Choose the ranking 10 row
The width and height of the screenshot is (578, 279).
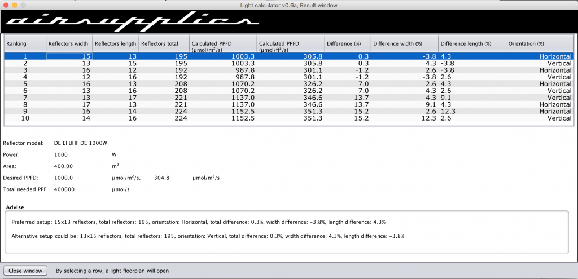282,118
